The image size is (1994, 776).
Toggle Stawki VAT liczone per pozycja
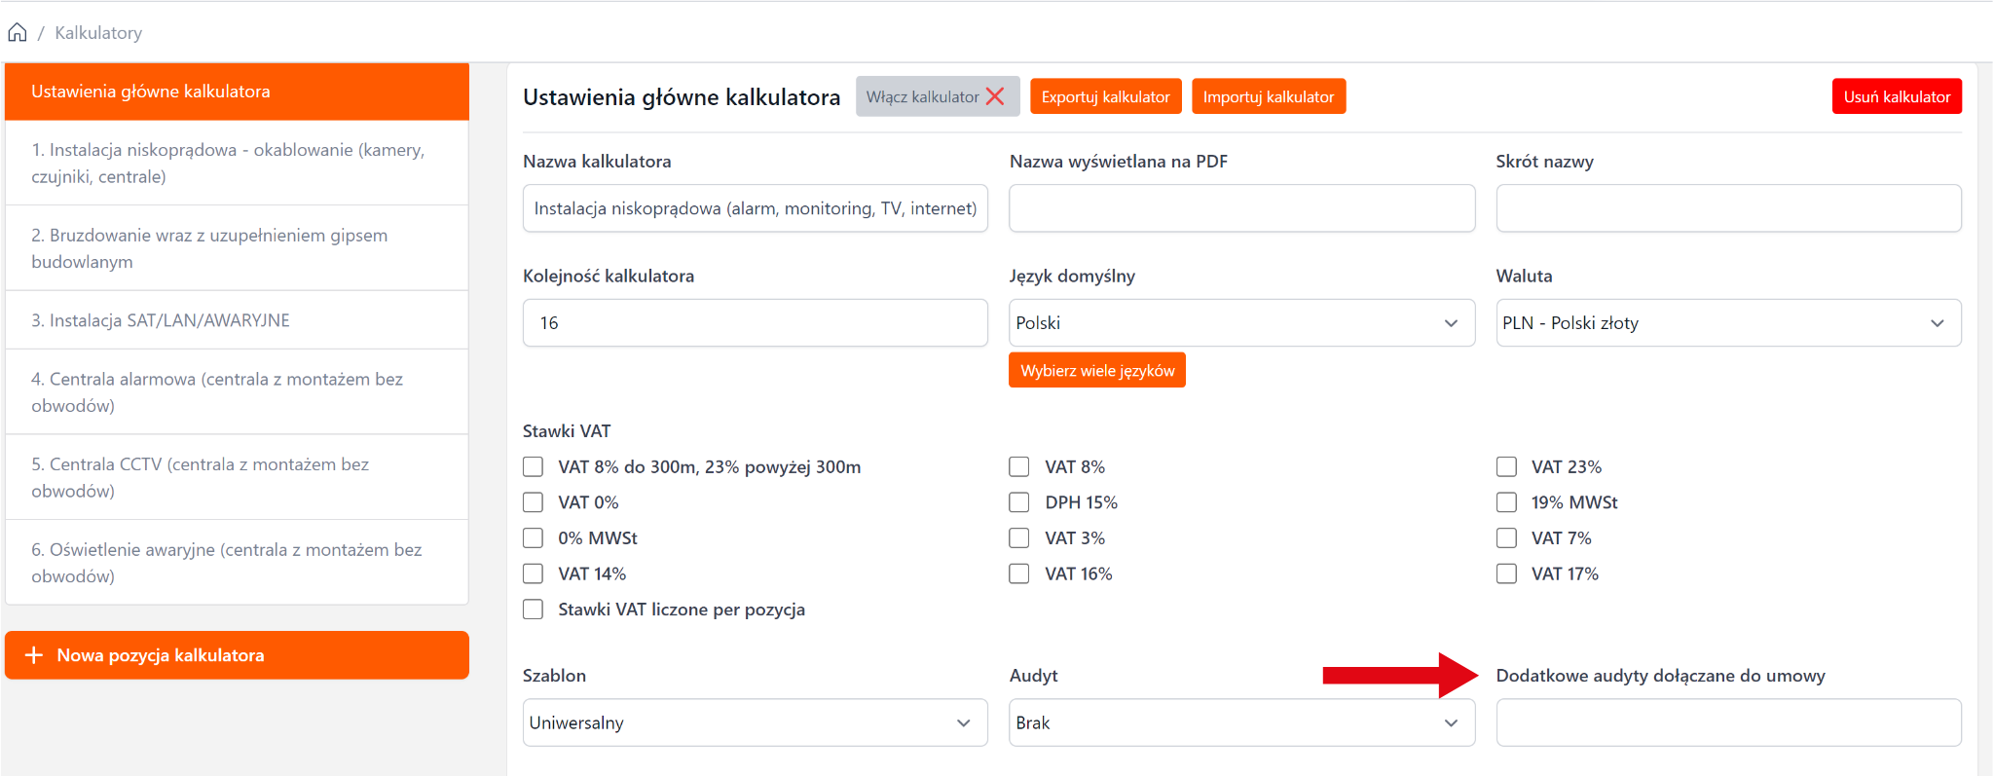[x=534, y=610]
